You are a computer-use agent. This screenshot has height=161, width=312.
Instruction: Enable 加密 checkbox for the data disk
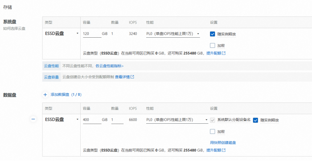[213, 131]
